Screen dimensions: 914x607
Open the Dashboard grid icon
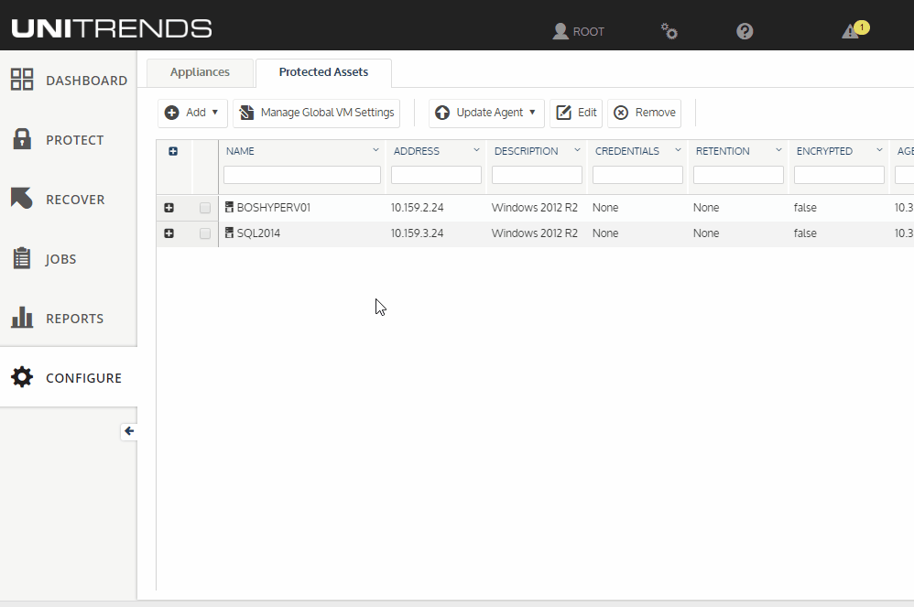[22, 80]
